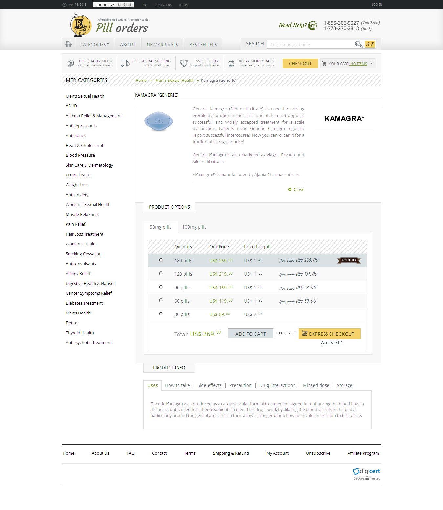This screenshot has height=510, width=443.
Task: Open My Account footer link
Action: pyautogui.click(x=278, y=453)
